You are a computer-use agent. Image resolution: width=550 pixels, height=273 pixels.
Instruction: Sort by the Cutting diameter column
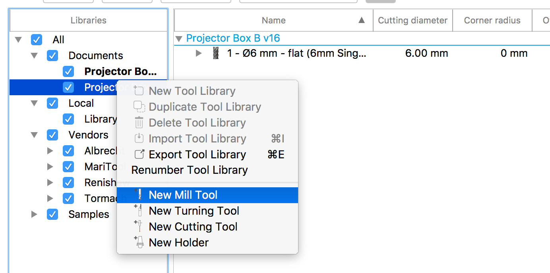pyautogui.click(x=412, y=20)
